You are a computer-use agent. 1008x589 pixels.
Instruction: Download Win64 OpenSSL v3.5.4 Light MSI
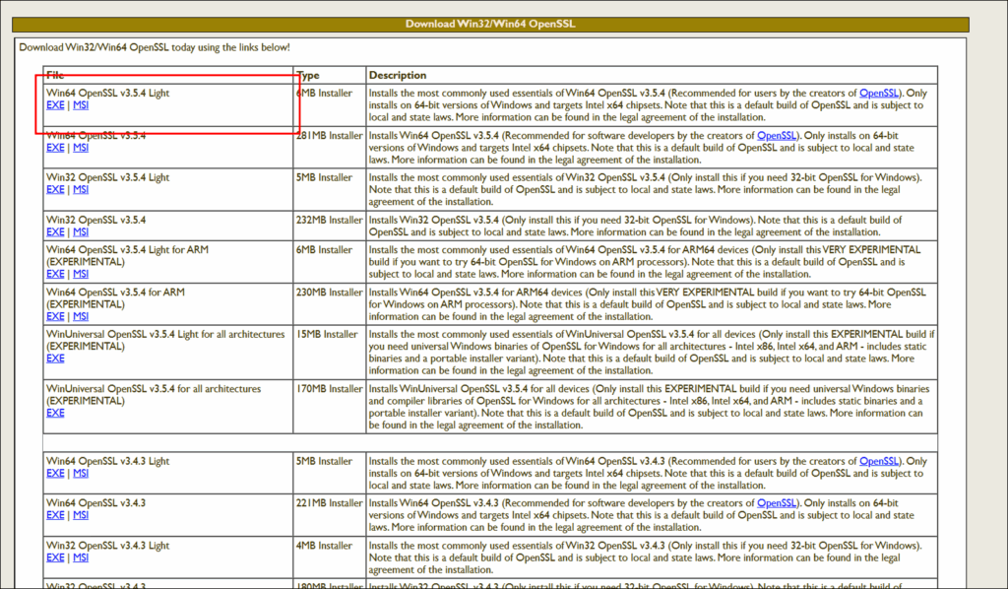pyautogui.click(x=81, y=104)
